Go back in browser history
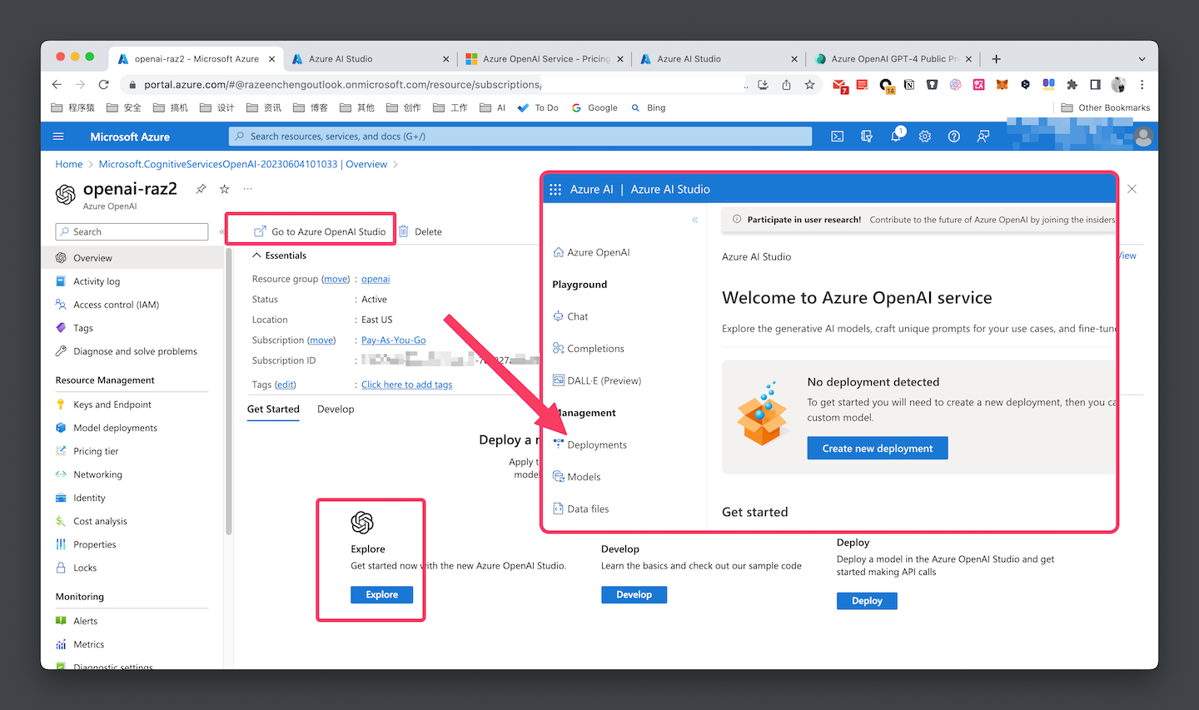This screenshot has width=1199, height=710. tap(57, 84)
